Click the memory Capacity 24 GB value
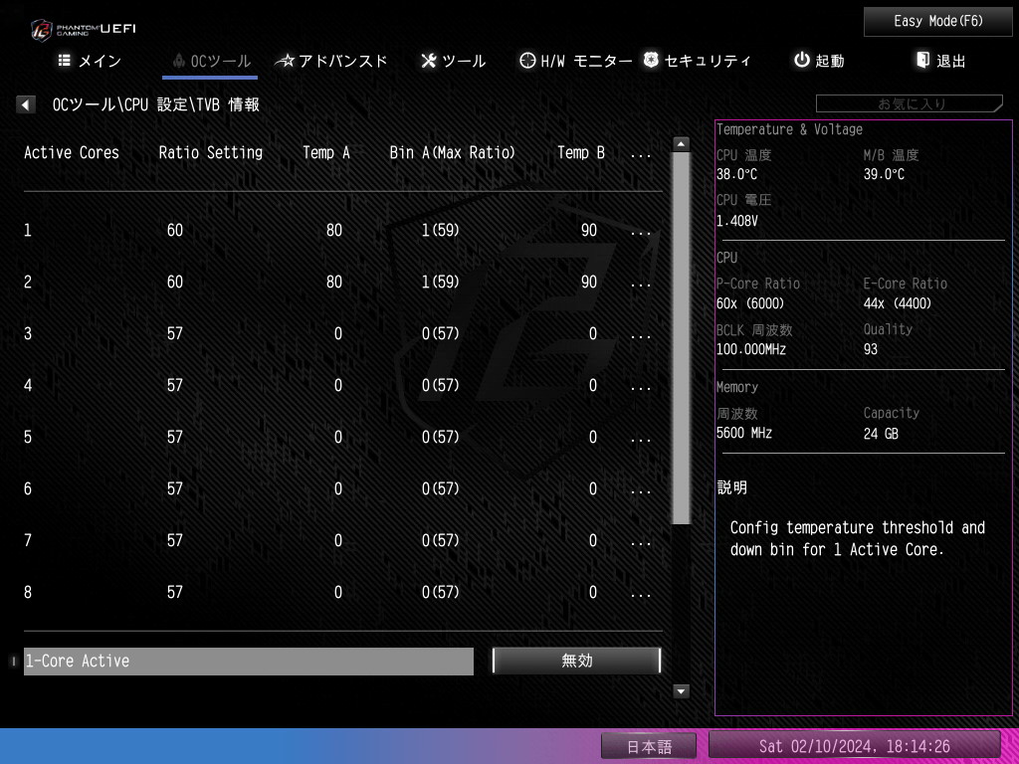Image resolution: width=1019 pixels, height=764 pixels. coord(881,434)
